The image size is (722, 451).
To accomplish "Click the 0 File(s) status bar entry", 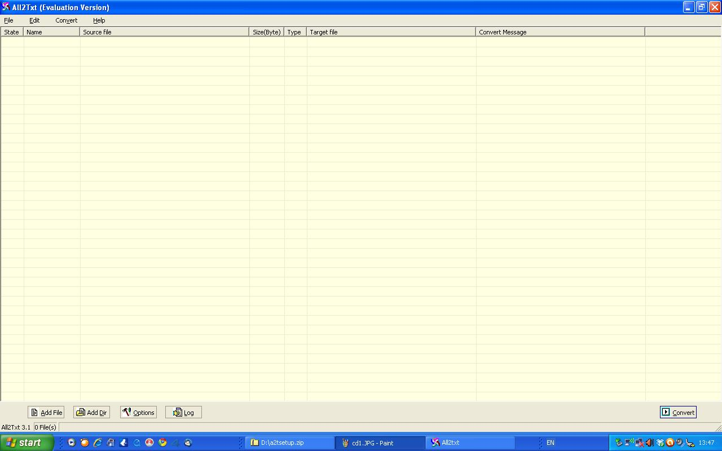I will click(46, 427).
